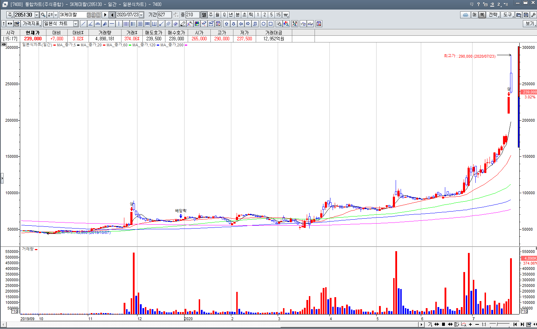
Task: Select the 15 interval button
Action: [x=278, y=15]
